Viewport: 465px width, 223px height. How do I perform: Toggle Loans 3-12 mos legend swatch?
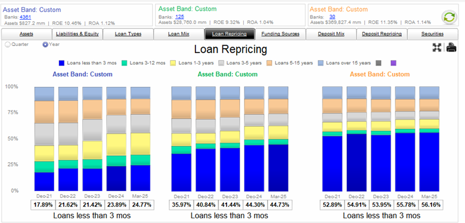coord(124,63)
